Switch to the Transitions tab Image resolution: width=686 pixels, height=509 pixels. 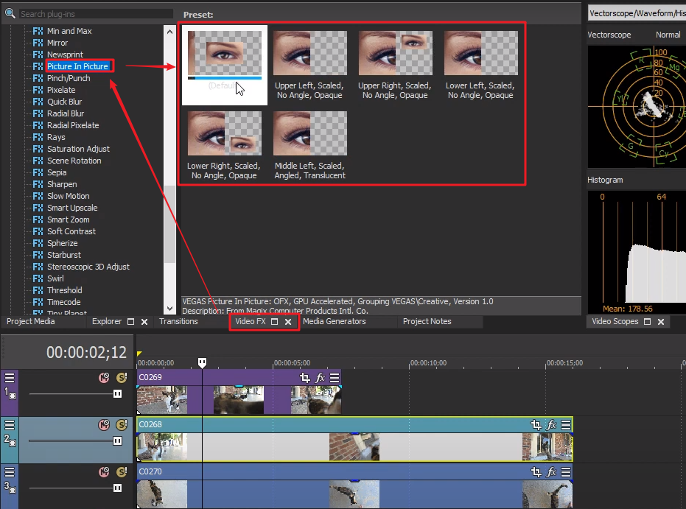coord(178,321)
